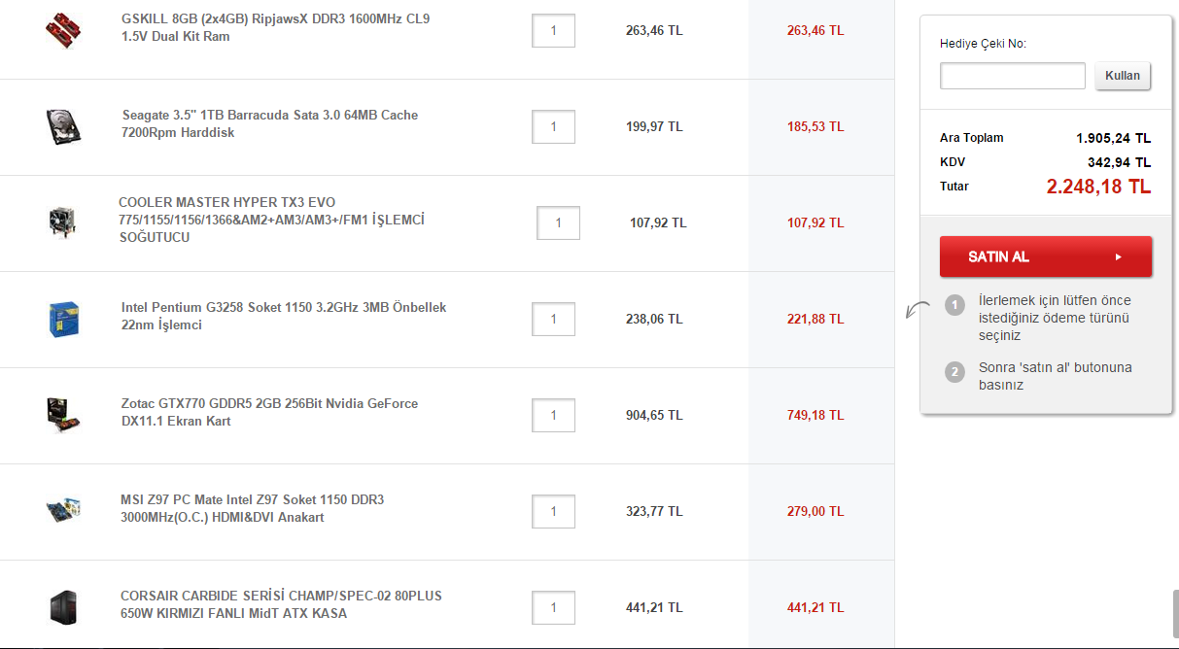Viewport: 1179px width, 649px height.
Task: Open the MSI Z97 PC Mate Anakart link
Action: pyautogui.click(x=252, y=508)
